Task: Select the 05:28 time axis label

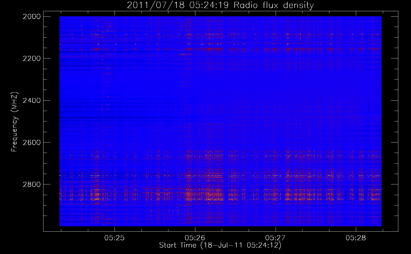Action: [x=356, y=238]
